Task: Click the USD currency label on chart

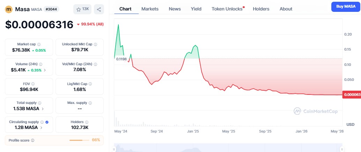Action: pyautogui.click(x=351, y=124)
